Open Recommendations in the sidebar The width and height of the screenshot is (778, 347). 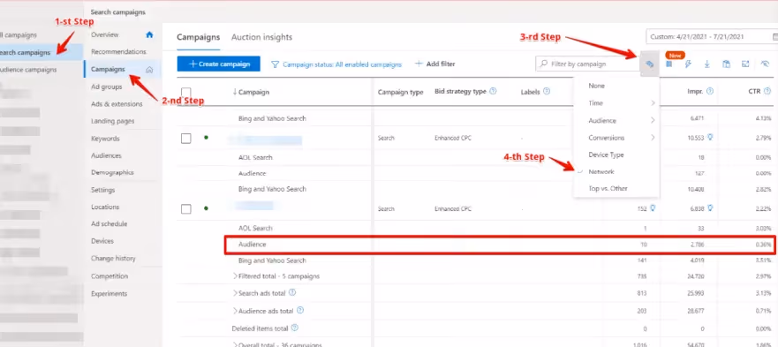pos(118,51)
